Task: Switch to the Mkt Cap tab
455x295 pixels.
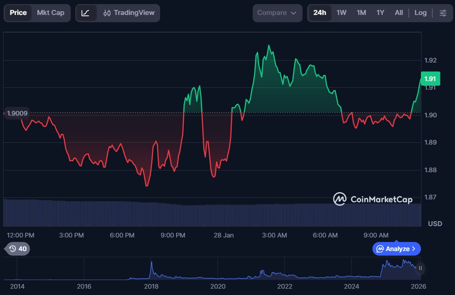Action: (50, 13)
